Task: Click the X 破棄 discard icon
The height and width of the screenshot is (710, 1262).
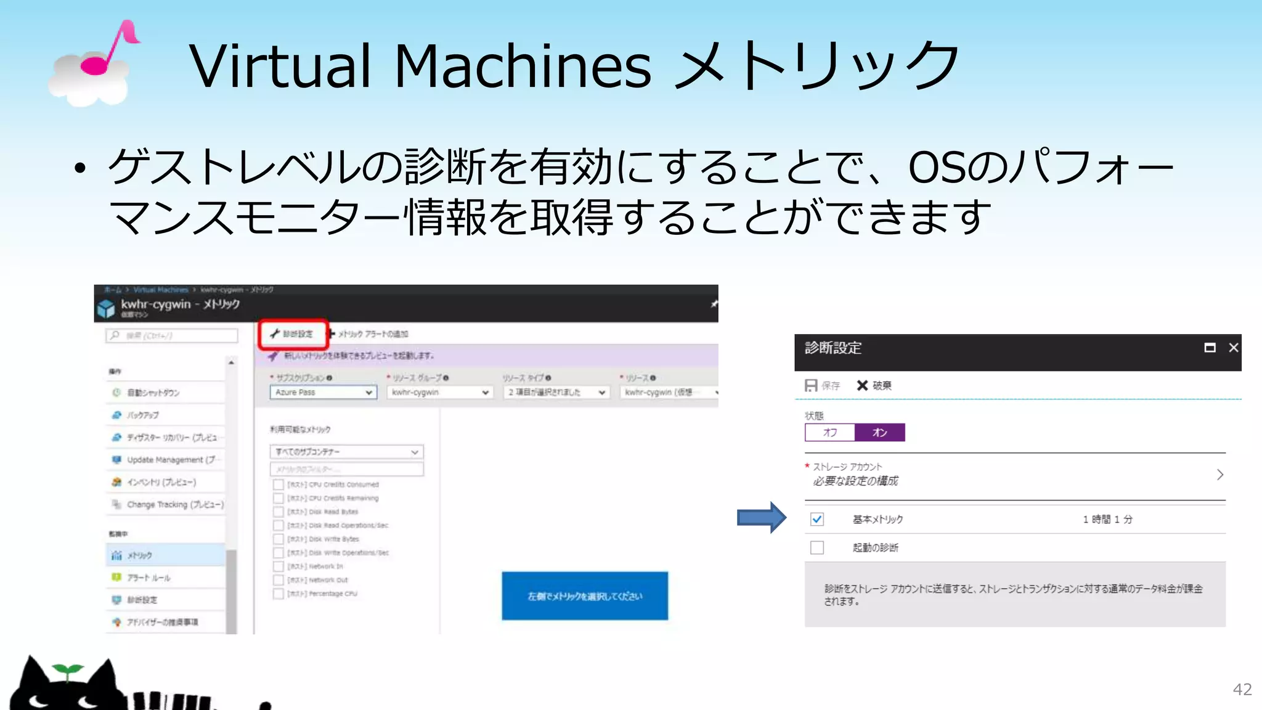Action: (862, 385)
